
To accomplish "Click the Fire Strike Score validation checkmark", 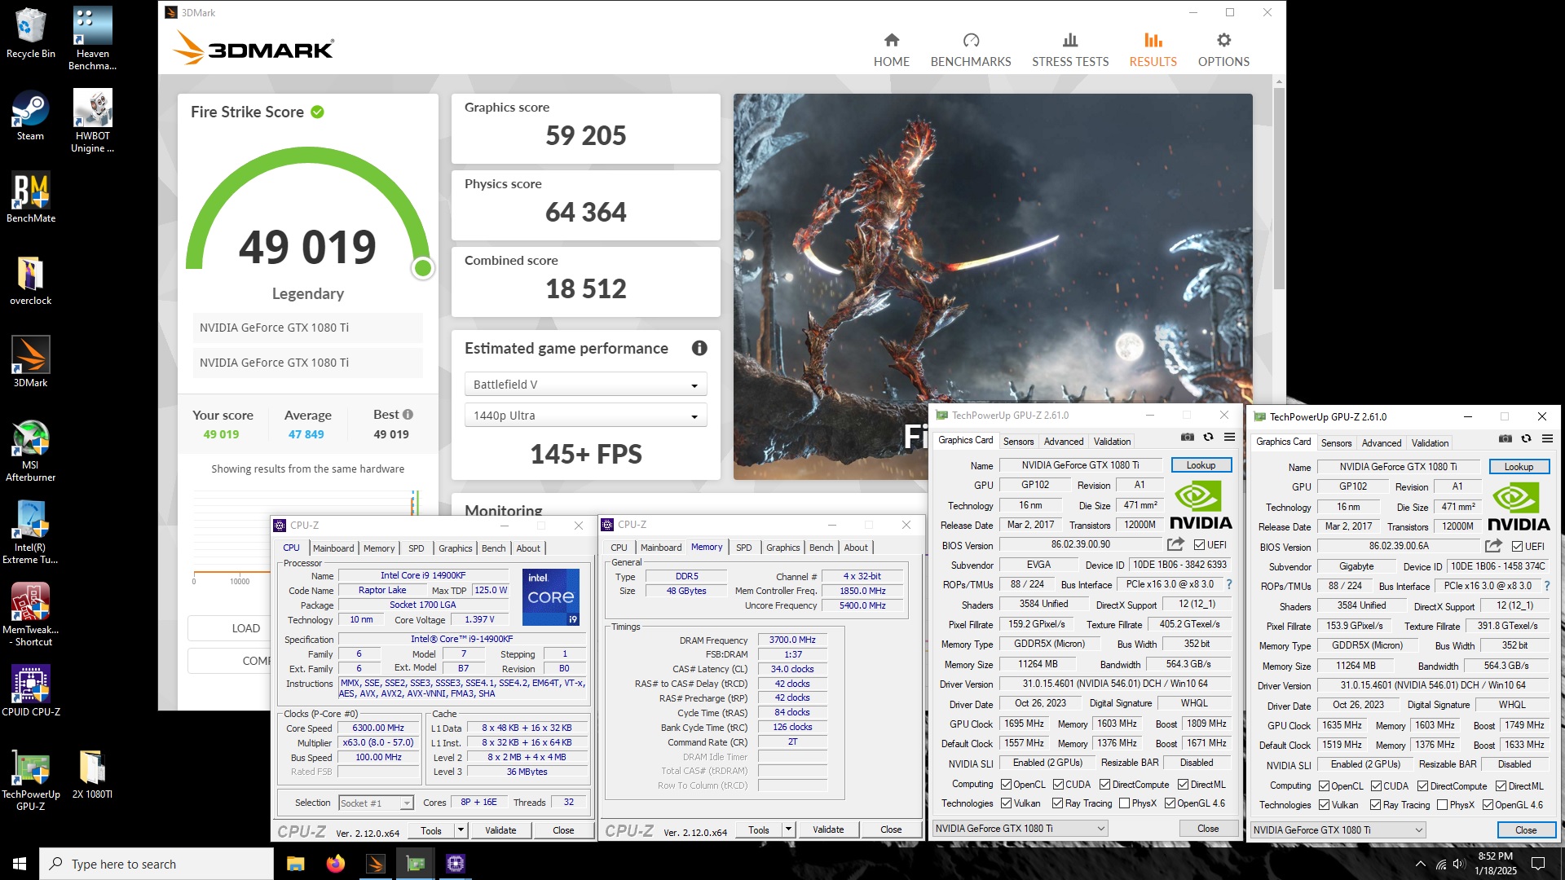I will pyautogui.click(x=317, y=112).
